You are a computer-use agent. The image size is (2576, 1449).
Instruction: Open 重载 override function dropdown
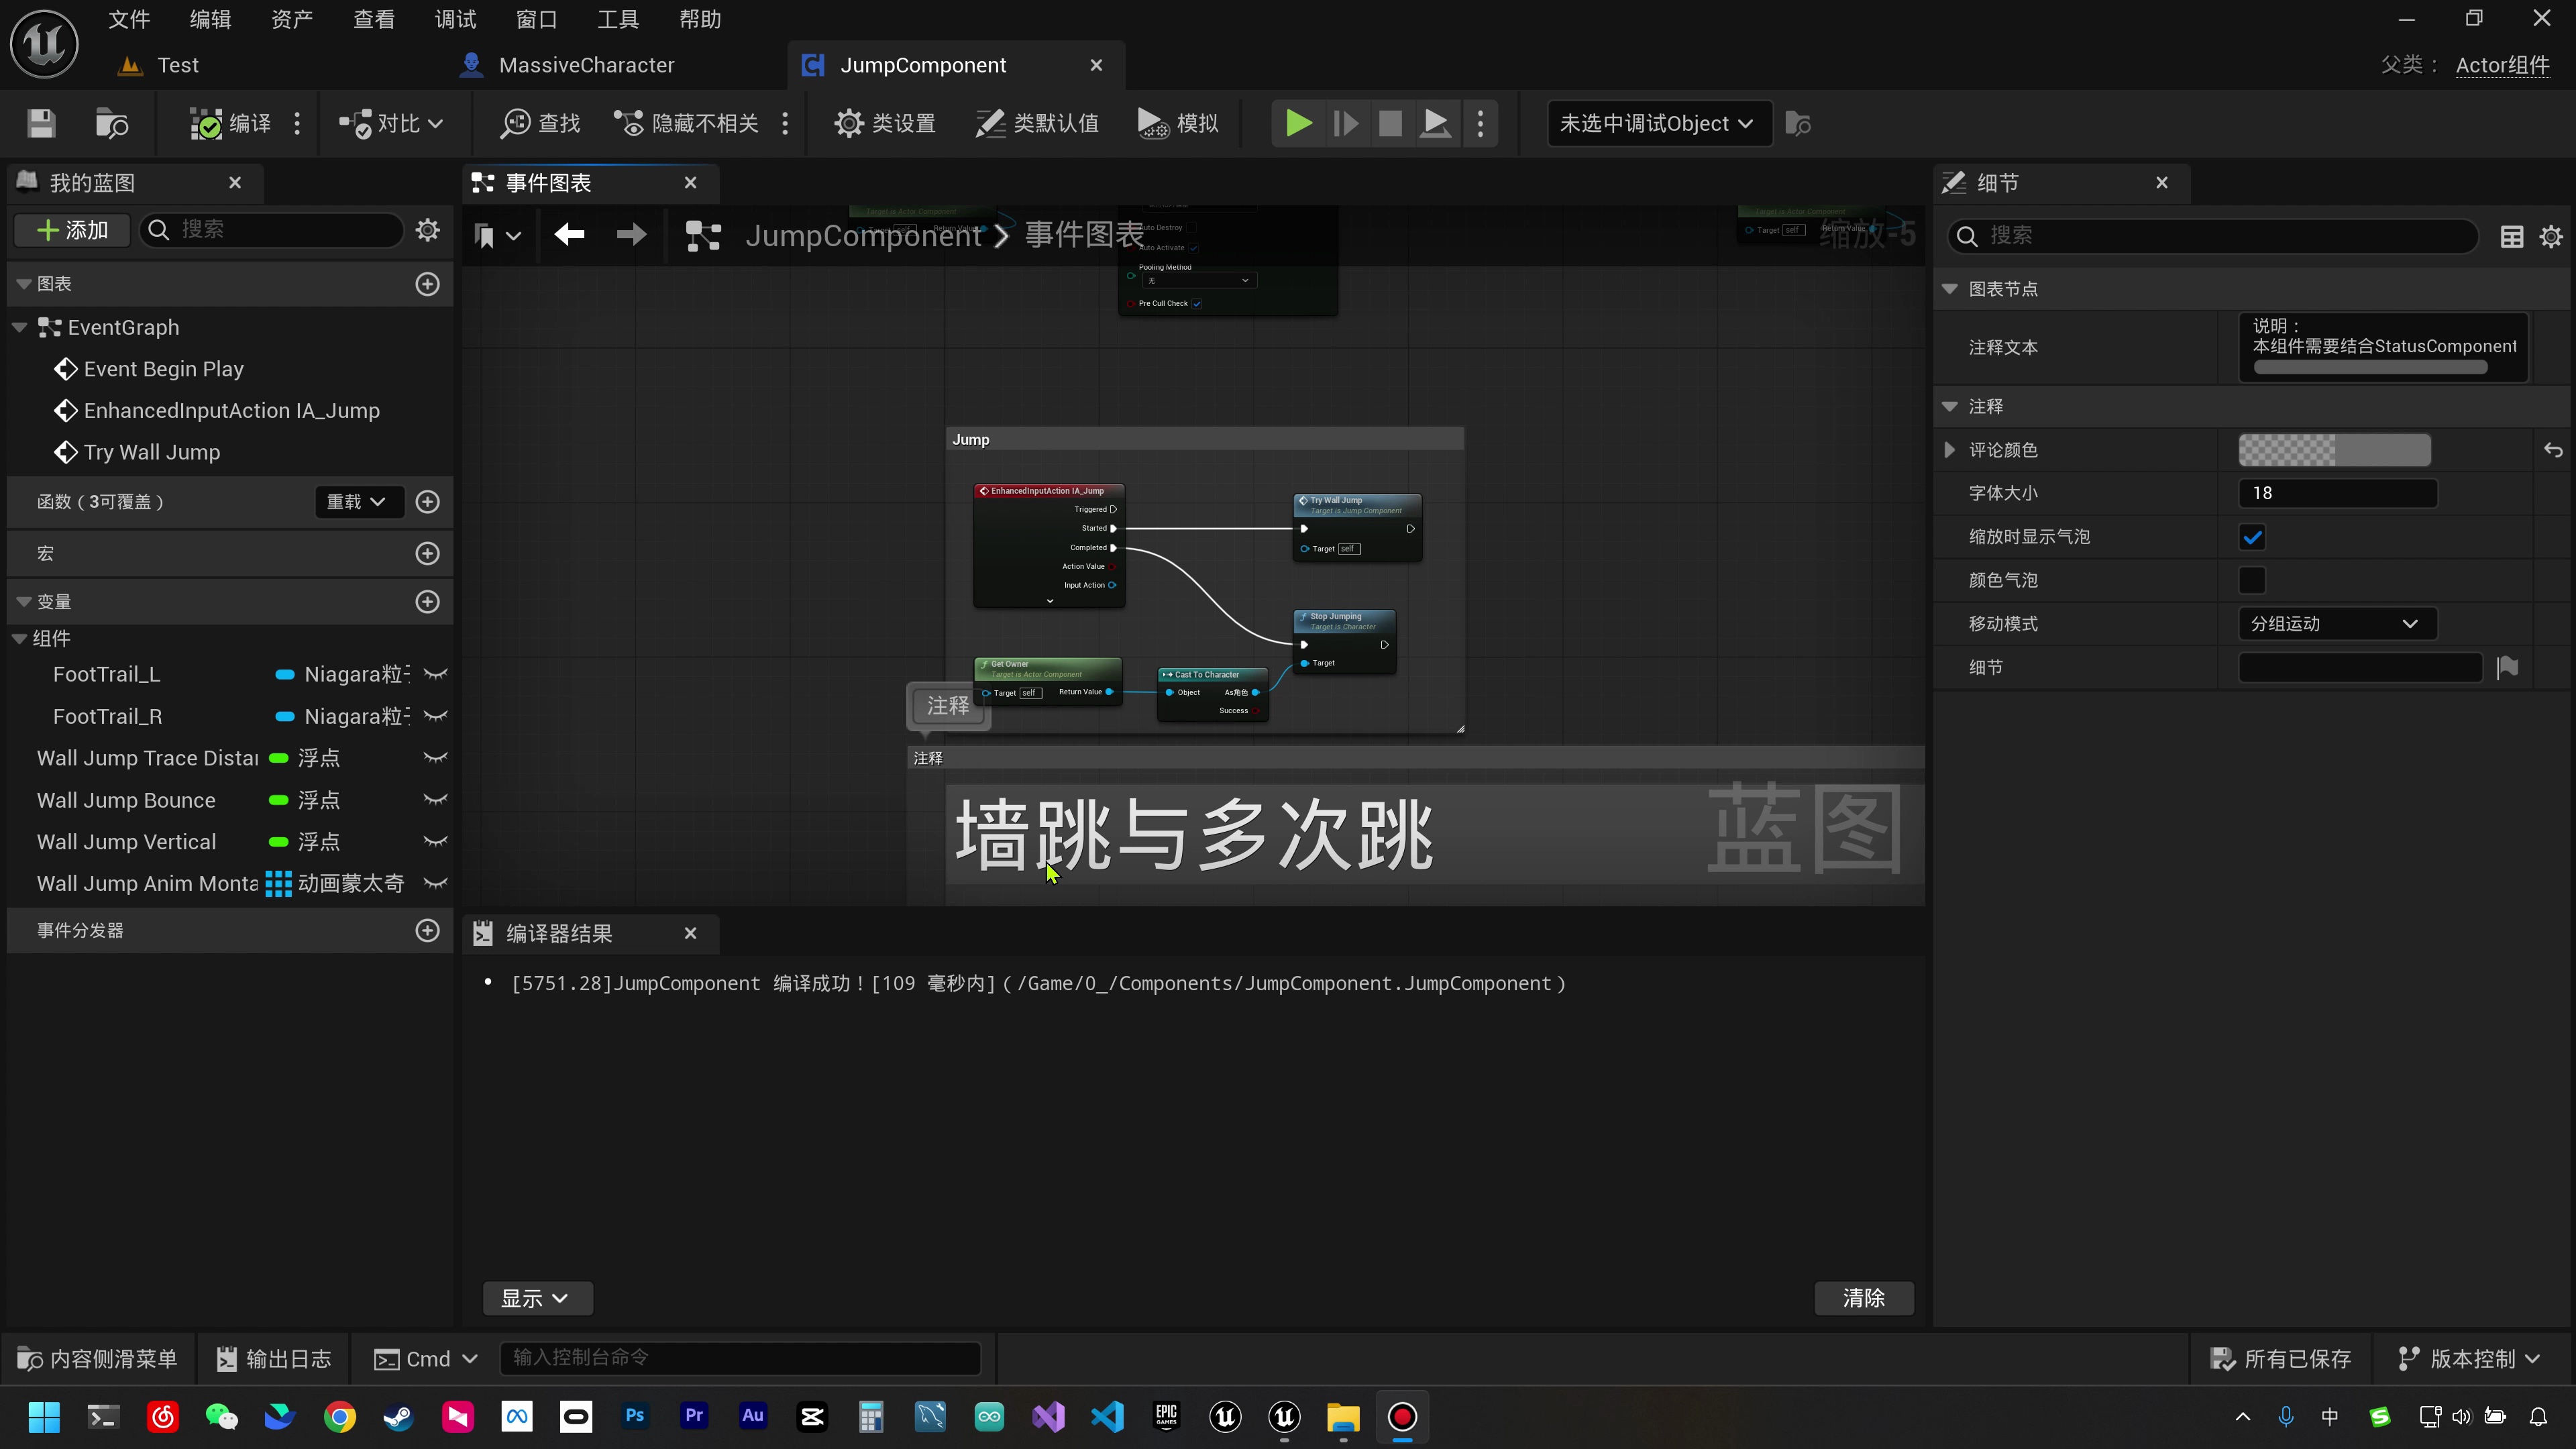click(359, 502)
